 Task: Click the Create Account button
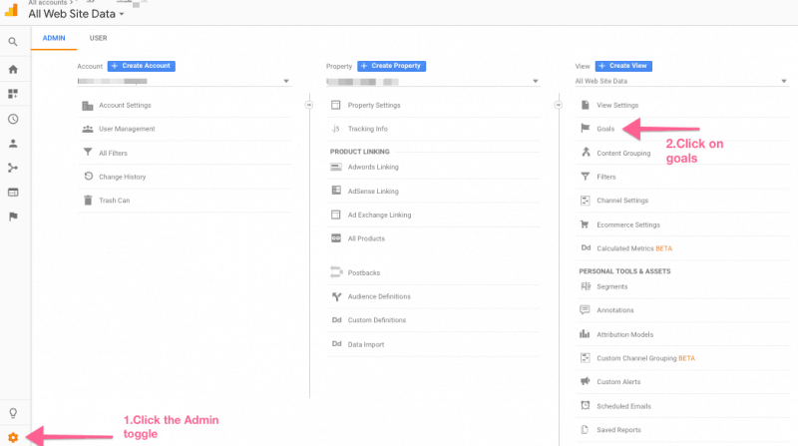(x=142, y=66)
